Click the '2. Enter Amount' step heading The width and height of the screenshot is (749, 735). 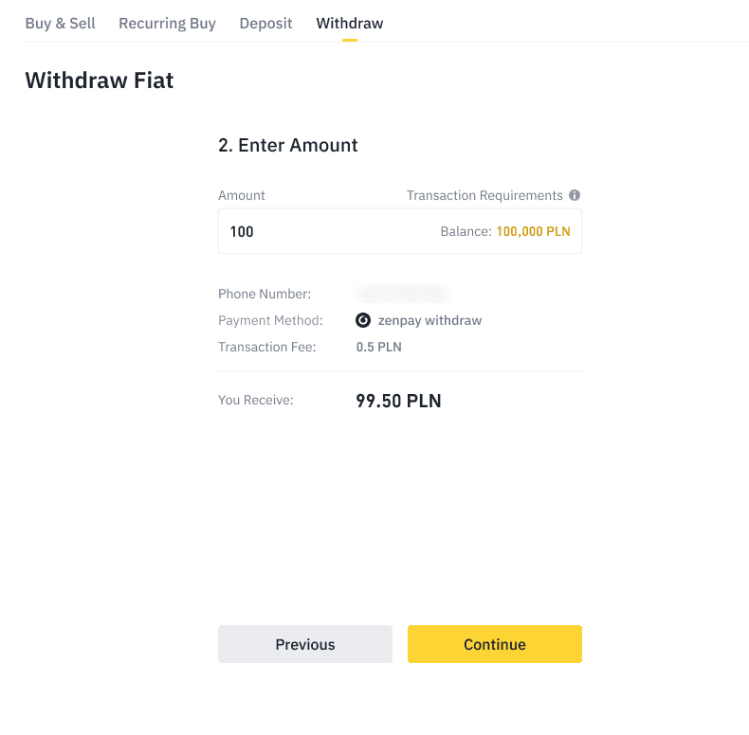tap(288, 145)
